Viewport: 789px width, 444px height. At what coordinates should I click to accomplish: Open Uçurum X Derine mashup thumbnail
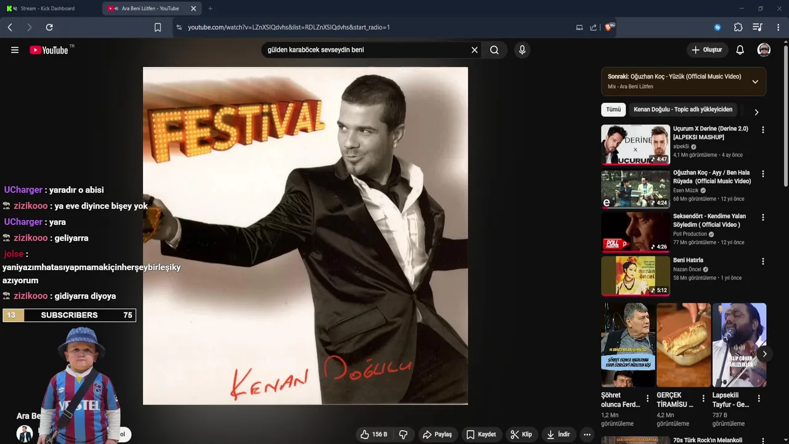pyautogui.click(x=636, y=144)
